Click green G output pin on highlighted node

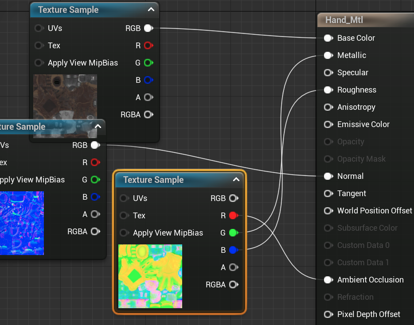click(234, 233)
